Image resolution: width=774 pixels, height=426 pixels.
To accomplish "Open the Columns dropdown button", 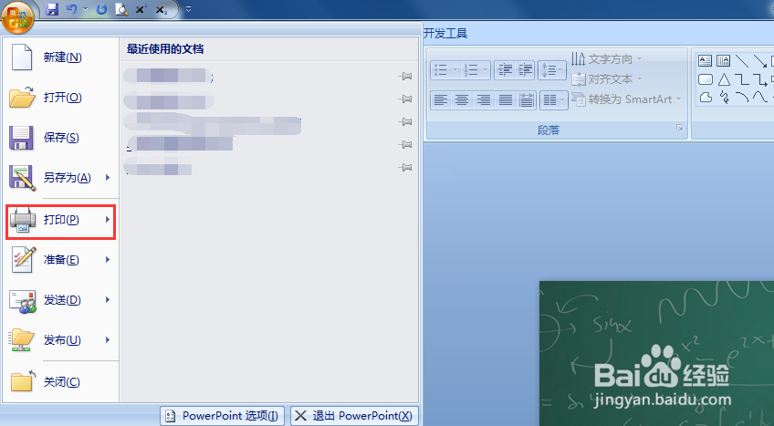I will (x=553, y=100).
